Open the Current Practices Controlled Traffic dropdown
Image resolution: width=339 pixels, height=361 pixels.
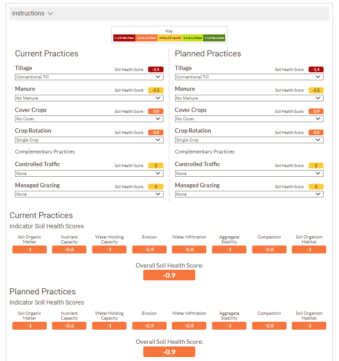pos(89,174)
